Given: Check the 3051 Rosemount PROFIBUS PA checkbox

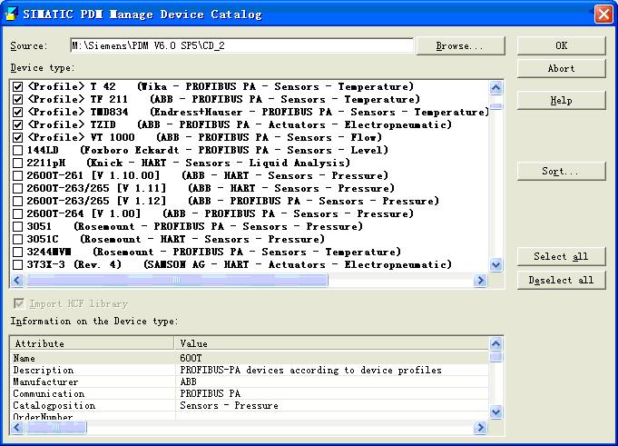Looking at the screenshot, I should 18,226.
